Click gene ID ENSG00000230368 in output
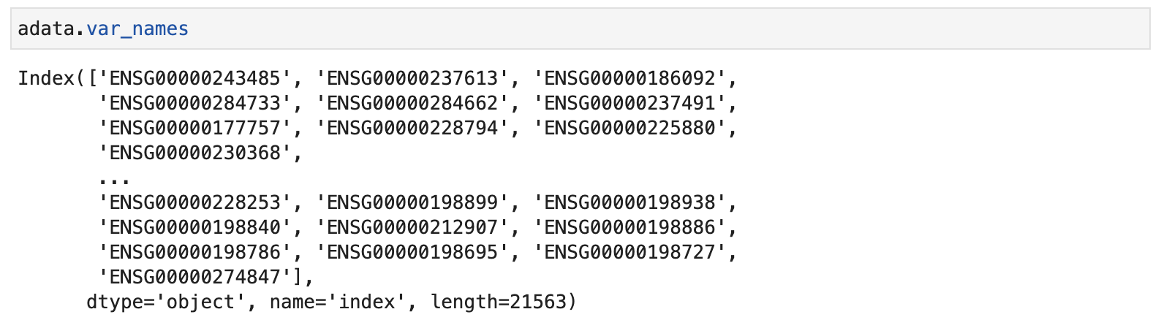 194,153
